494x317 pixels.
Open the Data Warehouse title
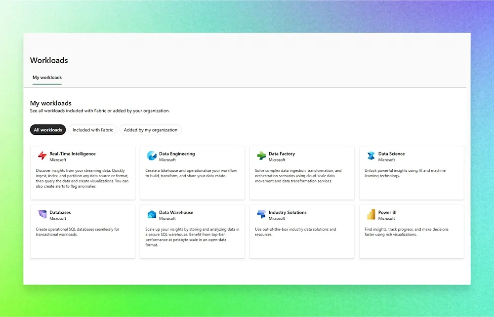coord(176,212)
